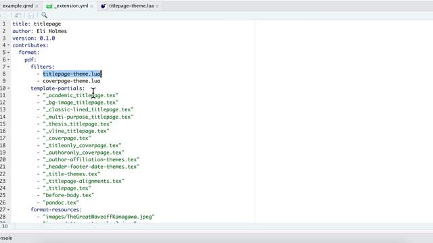Close the example.qmd tab
The width and height of the screenshot is (433, 243).
37,6
